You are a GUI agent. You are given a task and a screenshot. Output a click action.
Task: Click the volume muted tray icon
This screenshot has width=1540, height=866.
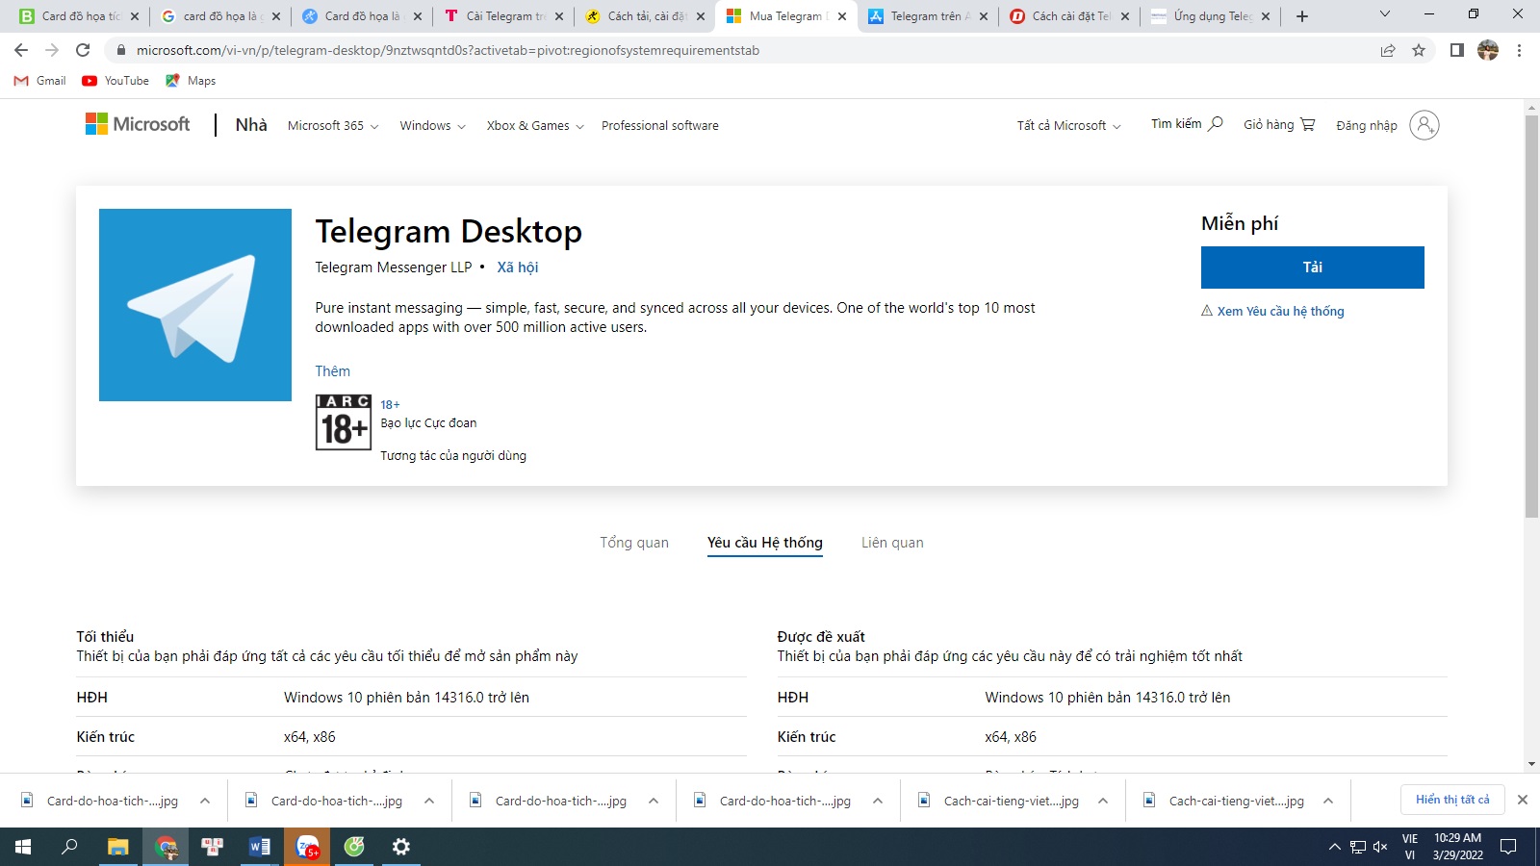1380,847
